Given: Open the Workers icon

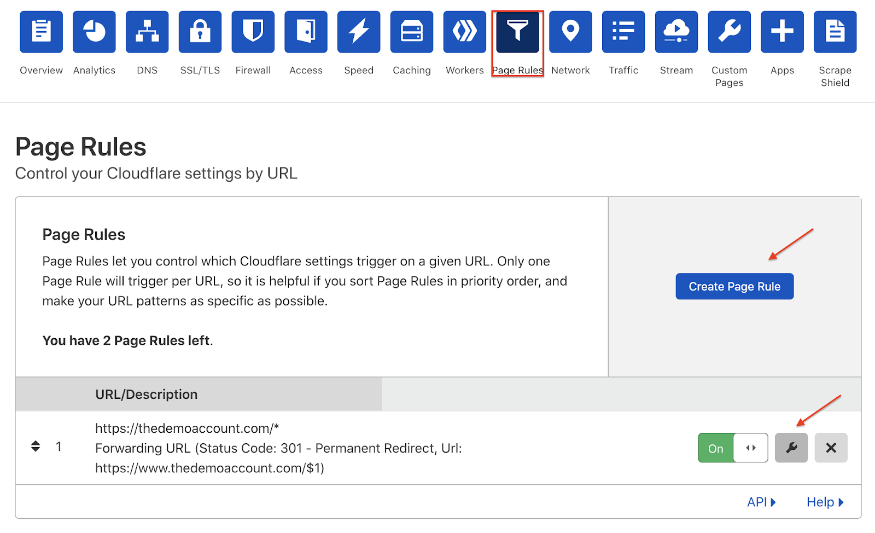Looking at the screenshot, I should (x=465, y=32).
